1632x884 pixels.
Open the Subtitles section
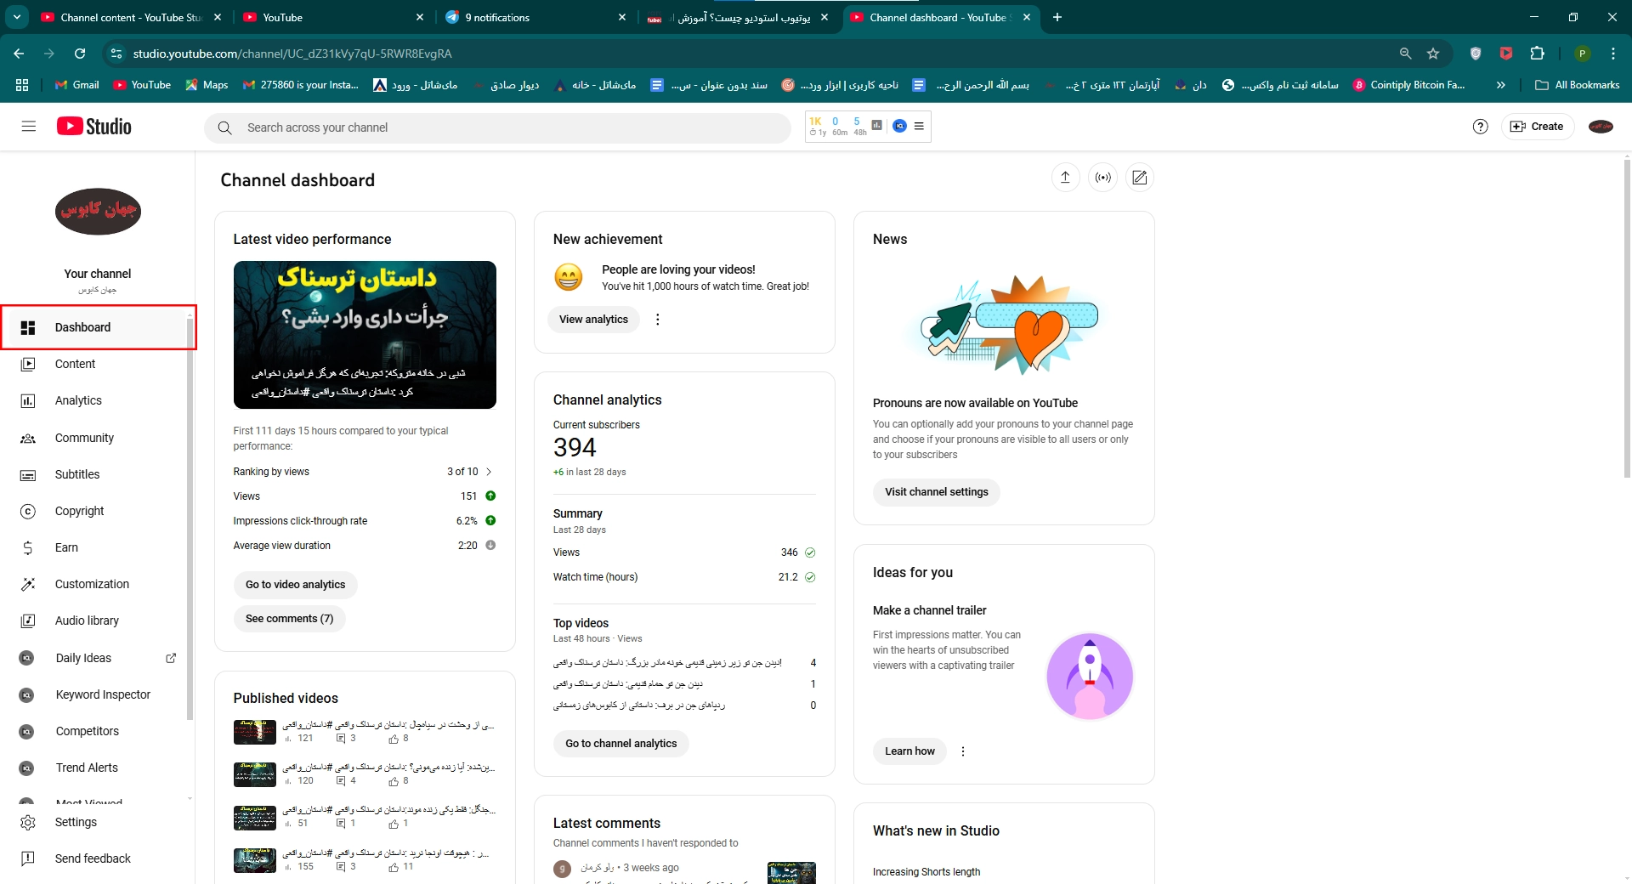point(76,474)
